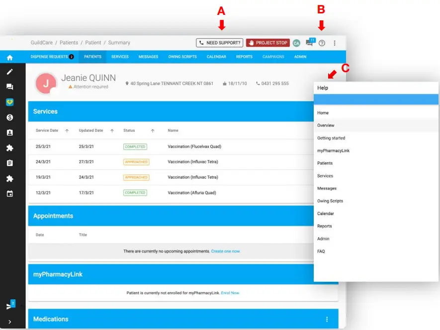Open the three-dot menu in the top bar
This screenshot has height=330, width=440.
coord(335,43)
